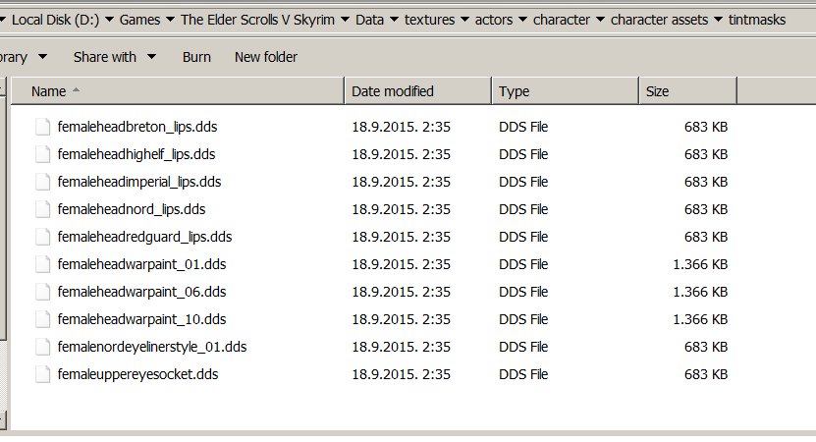Click the femaleheadnord_lips.dds file icon
This screenshot has height=442, width=816.
(41, 209)
